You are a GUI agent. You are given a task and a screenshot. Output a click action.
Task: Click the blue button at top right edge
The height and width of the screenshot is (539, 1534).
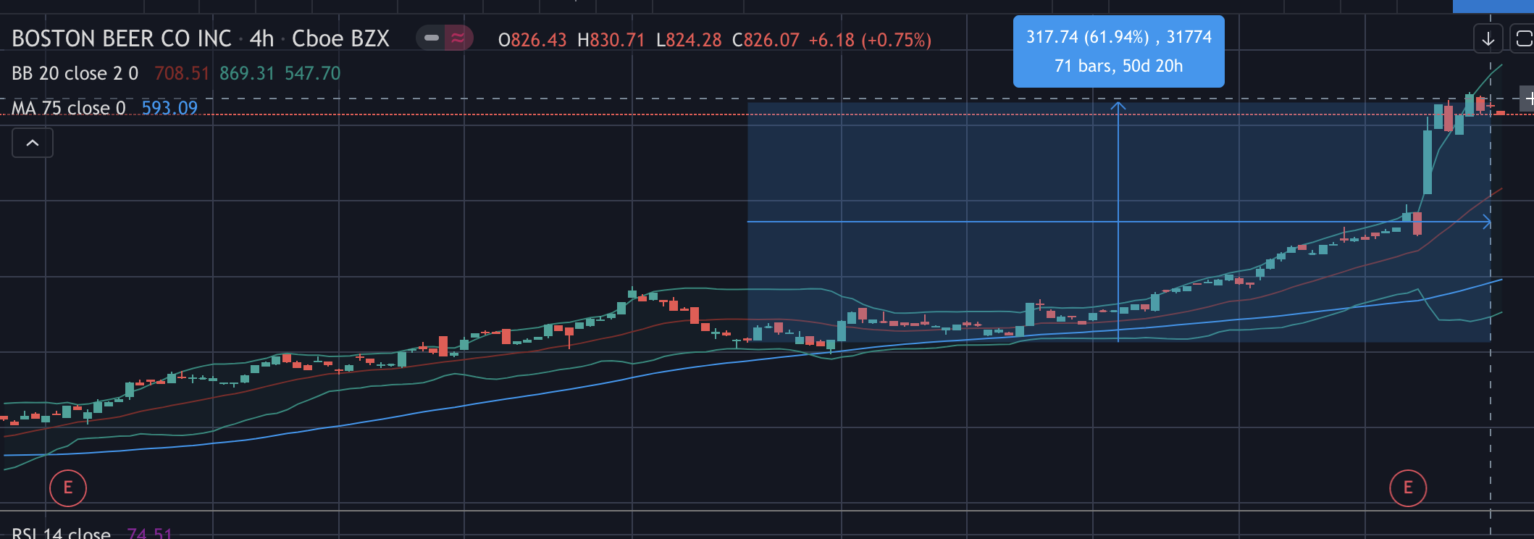tap(1493, 6)
